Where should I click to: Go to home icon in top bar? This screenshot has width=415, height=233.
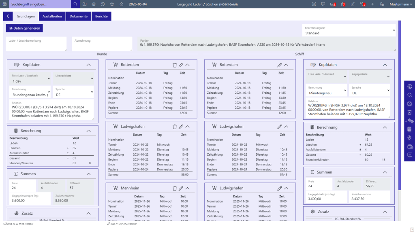(x=121, y=4)
